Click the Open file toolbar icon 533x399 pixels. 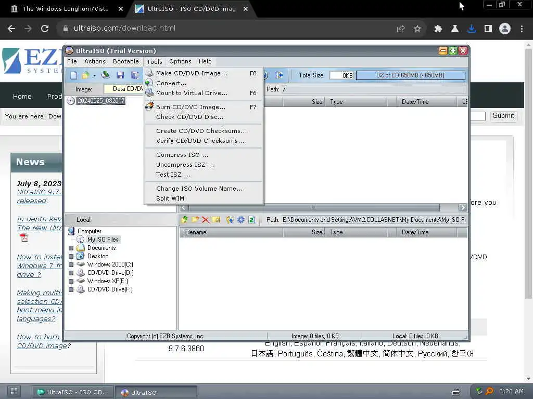click(85, 75)
